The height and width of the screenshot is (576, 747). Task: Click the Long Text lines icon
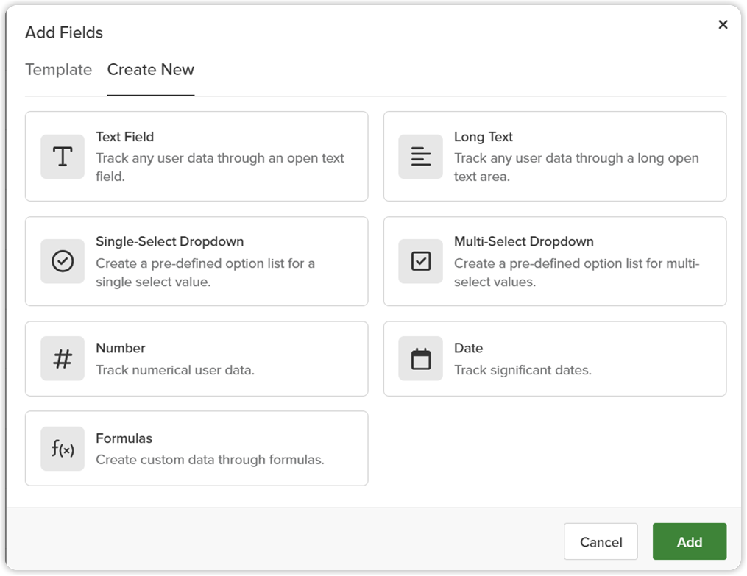421,157
